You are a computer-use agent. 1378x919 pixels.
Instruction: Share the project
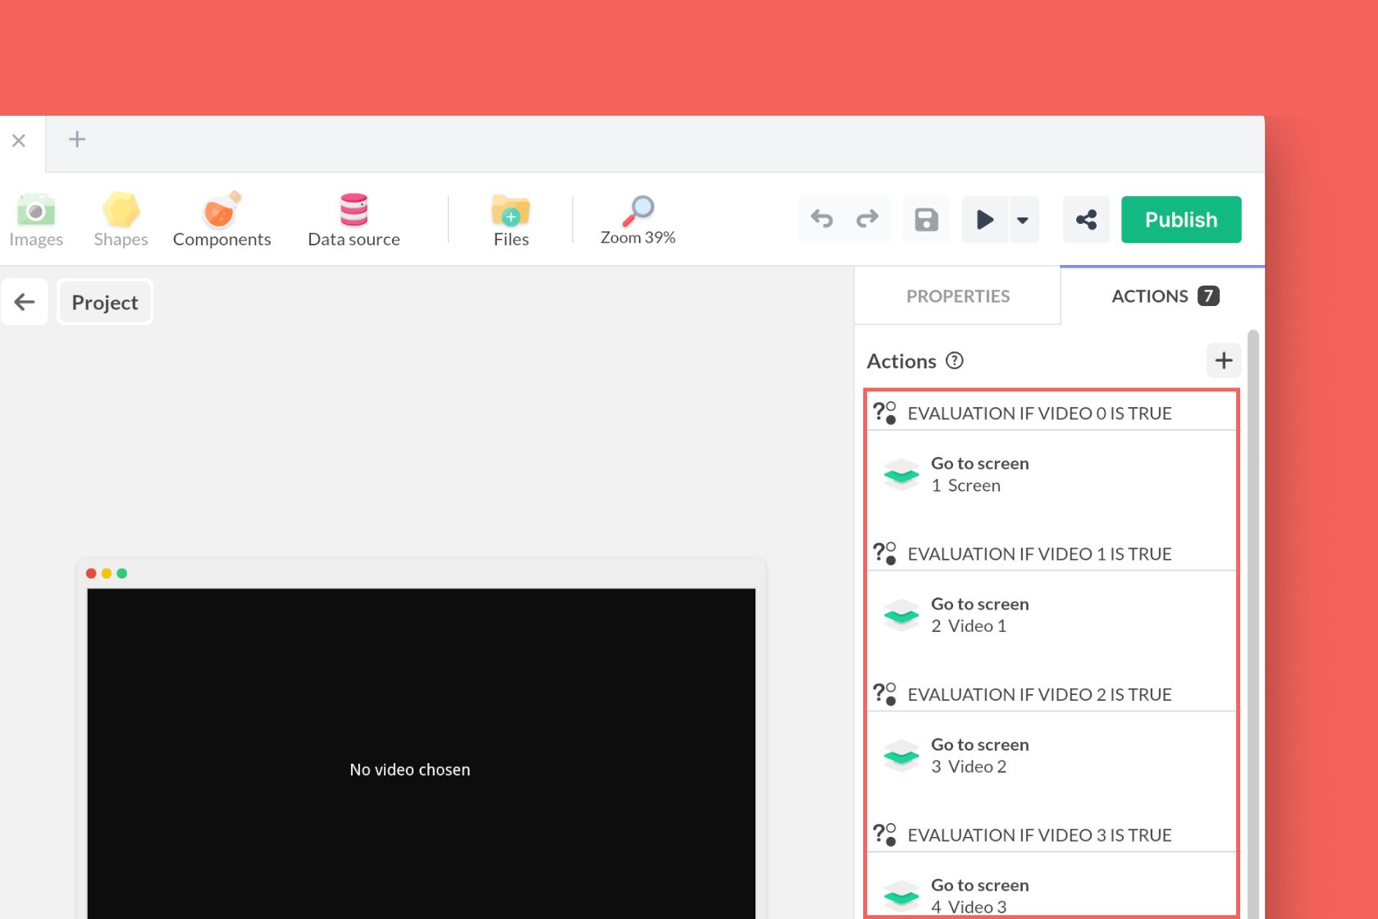[x=1086, y=219]
